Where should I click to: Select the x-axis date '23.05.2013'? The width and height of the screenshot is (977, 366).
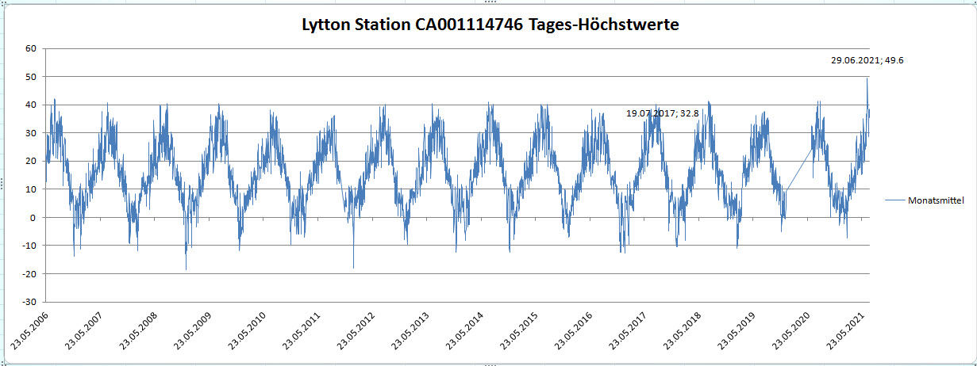click(x=413, y=331)
